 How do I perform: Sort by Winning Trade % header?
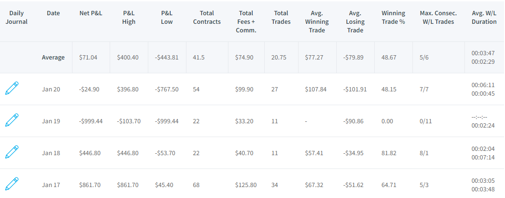pos(393,17)
